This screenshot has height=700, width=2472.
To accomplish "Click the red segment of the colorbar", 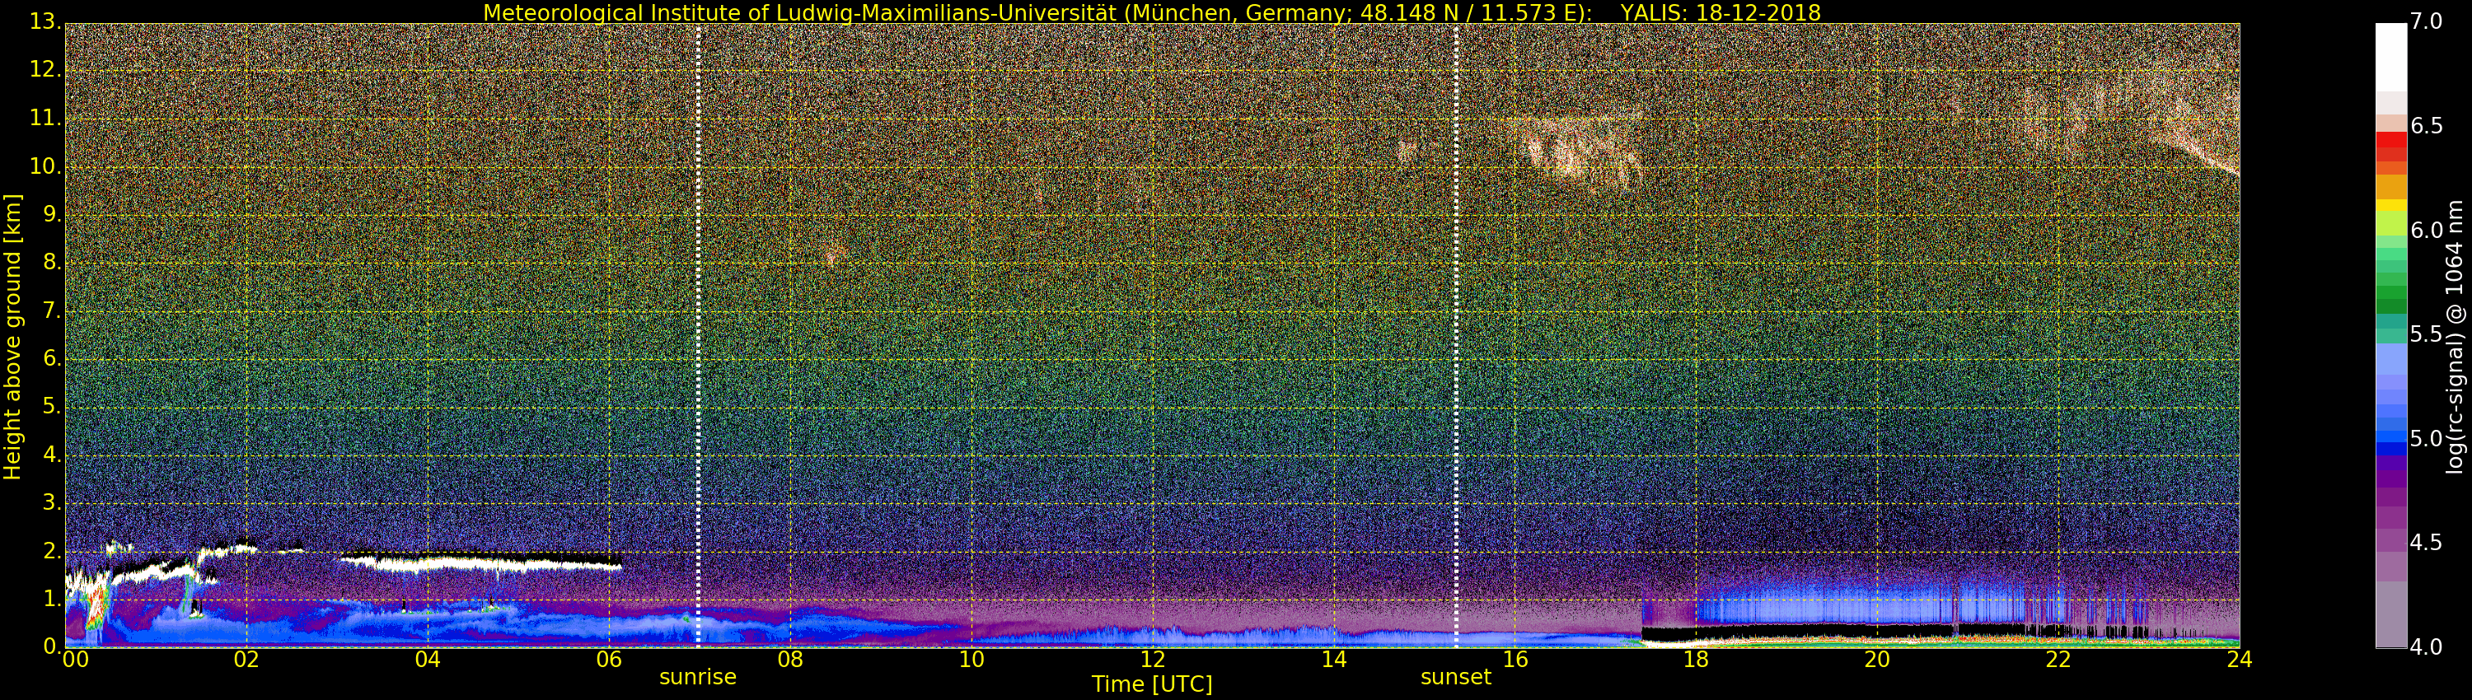I will pyautogui.click(x=2390, y=140).
